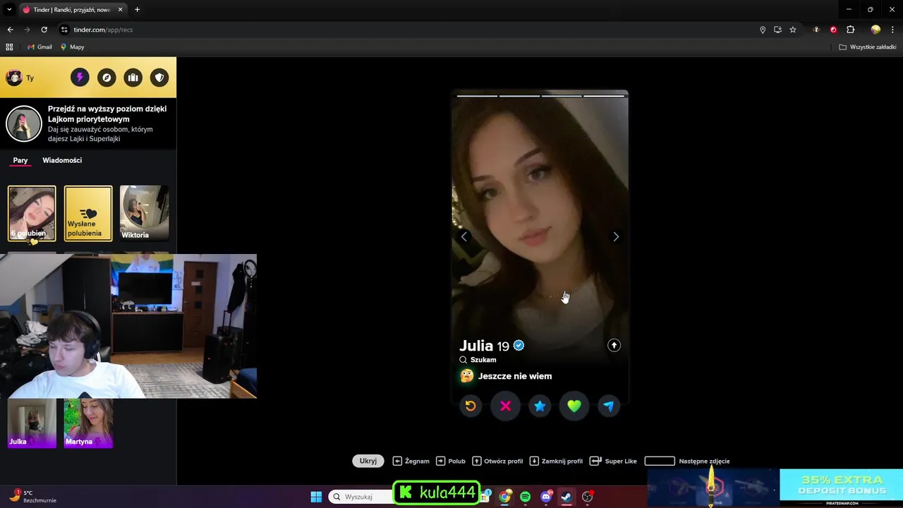The height and width of the screenshot is (508, 903).
Task: Click the install app icon in address bar
Action: pyautogui.click(x=777, y=30)
